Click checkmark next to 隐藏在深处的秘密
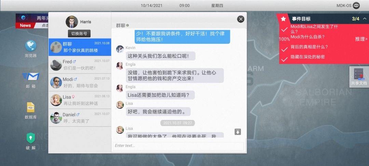 coord(285,59)
